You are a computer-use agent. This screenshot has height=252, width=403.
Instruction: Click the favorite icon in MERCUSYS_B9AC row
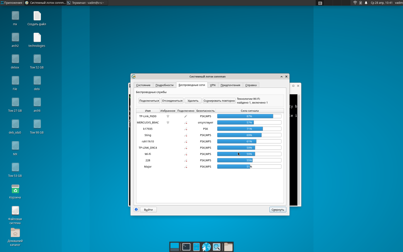[168, 123]
